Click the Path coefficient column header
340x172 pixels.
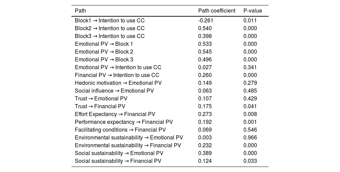click(x=217, y=11)
